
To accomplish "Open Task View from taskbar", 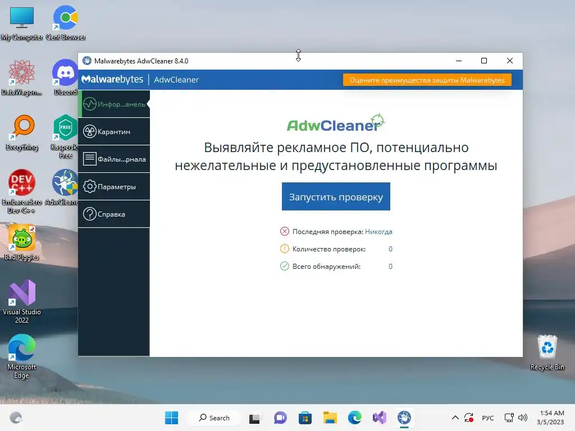I will 254,418.
